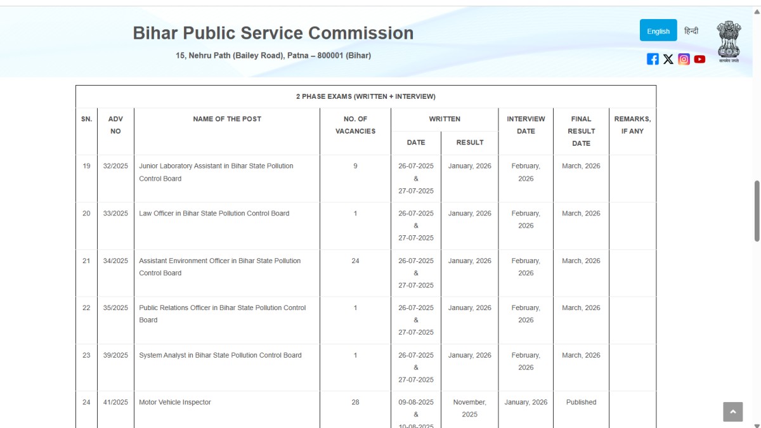The height and width of the screenshot is (428, 761).
Task: Switch language to Hindi
Action: tap(691, 30)
